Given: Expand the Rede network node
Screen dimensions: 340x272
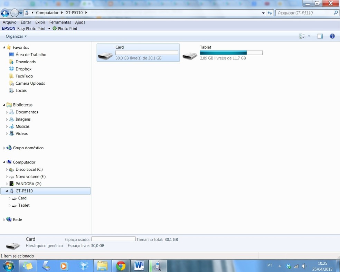Looking at the screenshot, I should pyautogui.click(x=4, y=220).
